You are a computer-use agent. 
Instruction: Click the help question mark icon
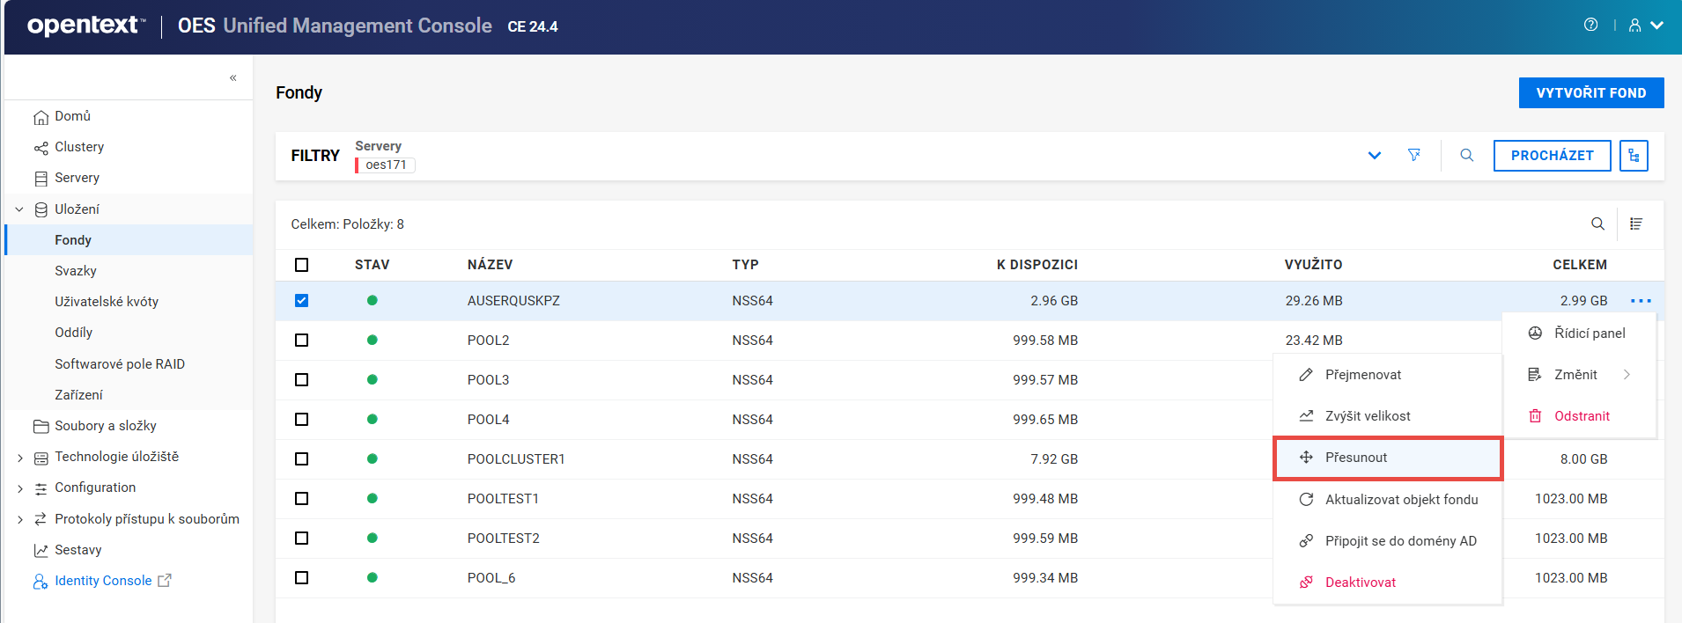point(1590,25)
